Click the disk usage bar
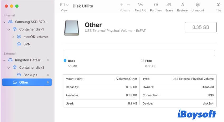This screenshot has height=122, width=224. (x=139, y=53)
